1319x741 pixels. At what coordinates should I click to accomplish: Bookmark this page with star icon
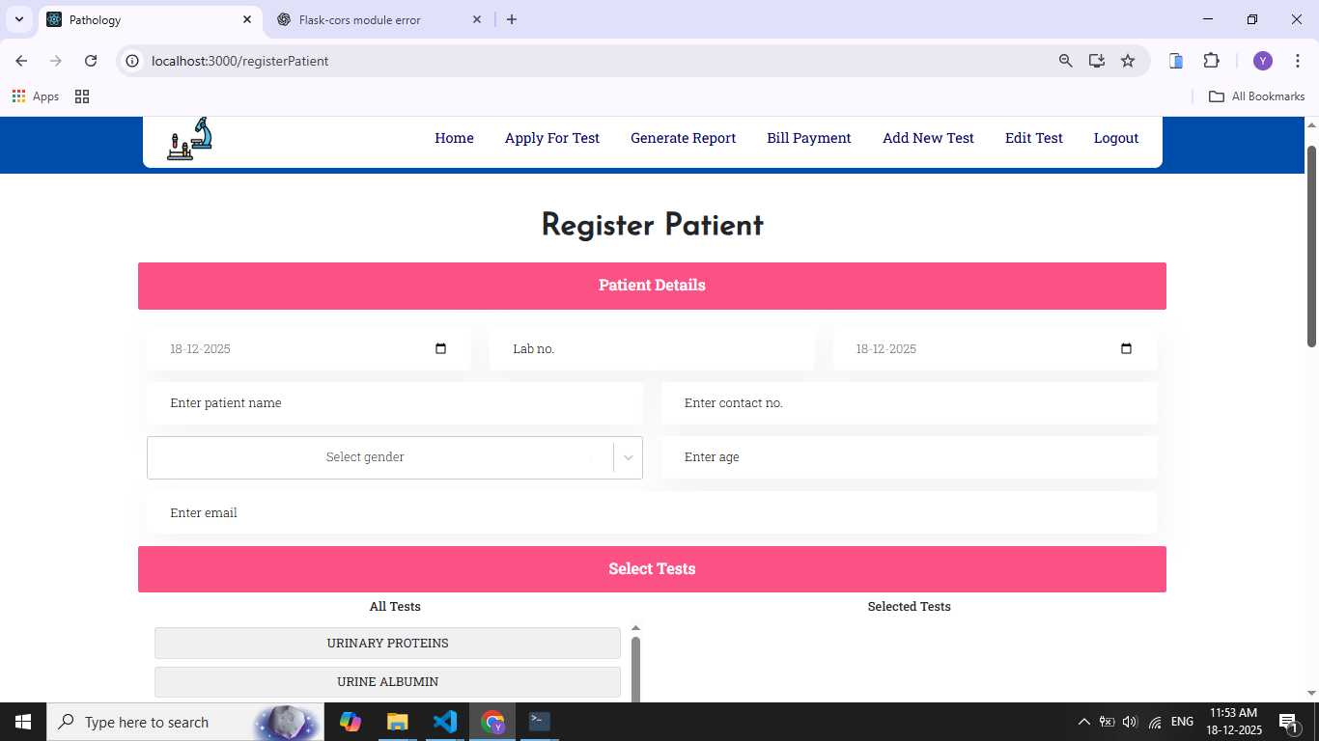click(x=1128, y=61)
